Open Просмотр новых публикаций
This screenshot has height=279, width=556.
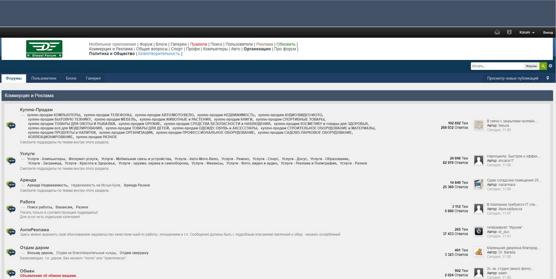513,78
